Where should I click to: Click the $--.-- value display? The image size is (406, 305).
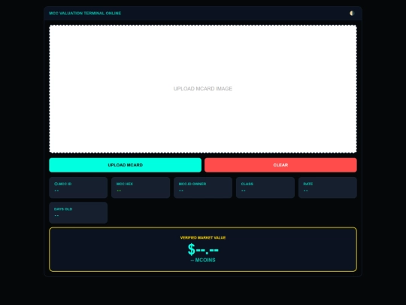click(x=203, y=249)
